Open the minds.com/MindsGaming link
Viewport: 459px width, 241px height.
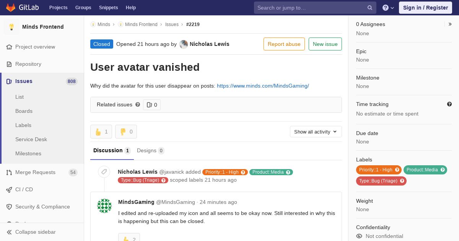click(x=263, y=86)
